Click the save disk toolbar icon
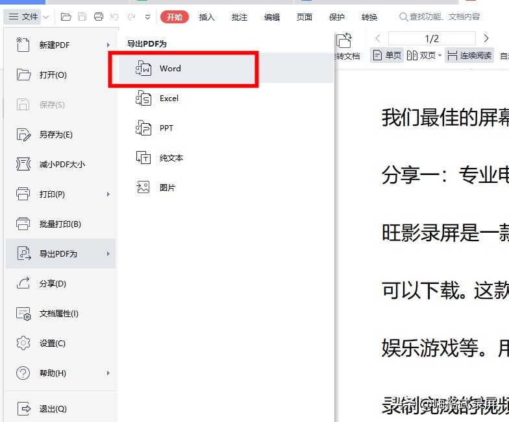The image size is (509, 422). point(82,17)
